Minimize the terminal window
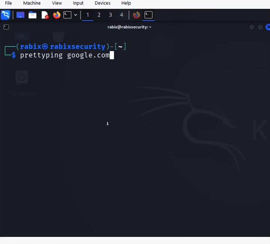The image size is (270, 244). pos(252,27)
